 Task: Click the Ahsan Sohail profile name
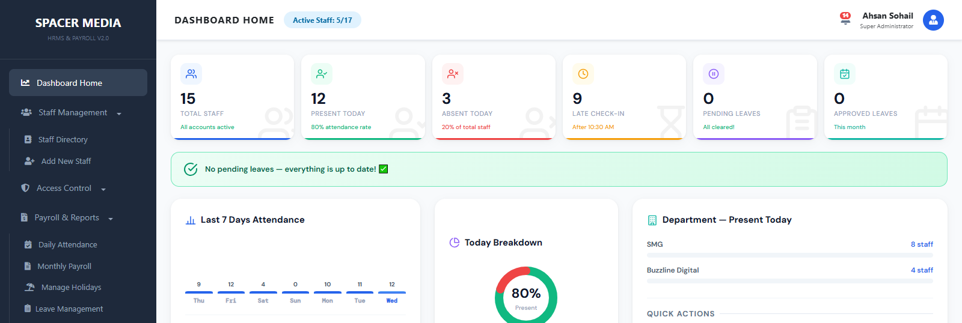click(887, 16)
